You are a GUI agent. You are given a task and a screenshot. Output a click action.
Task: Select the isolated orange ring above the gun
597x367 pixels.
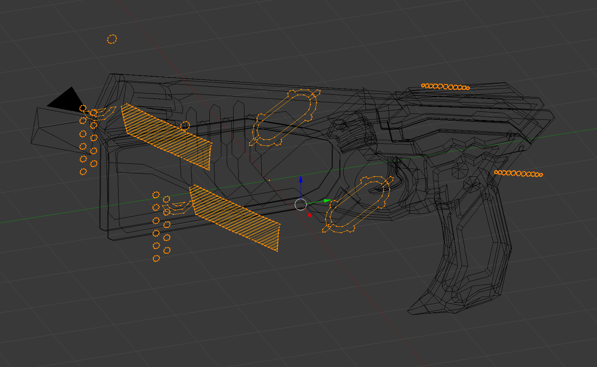point(112,39)
